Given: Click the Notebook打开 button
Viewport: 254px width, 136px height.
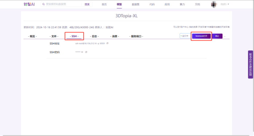Looking at the screenshot, I should coord(201,36).
